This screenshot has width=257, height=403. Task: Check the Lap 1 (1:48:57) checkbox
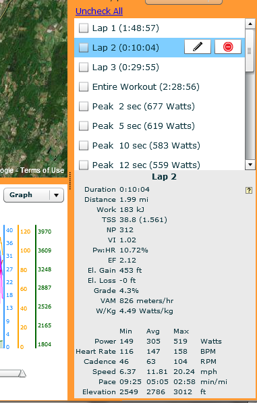84,28
